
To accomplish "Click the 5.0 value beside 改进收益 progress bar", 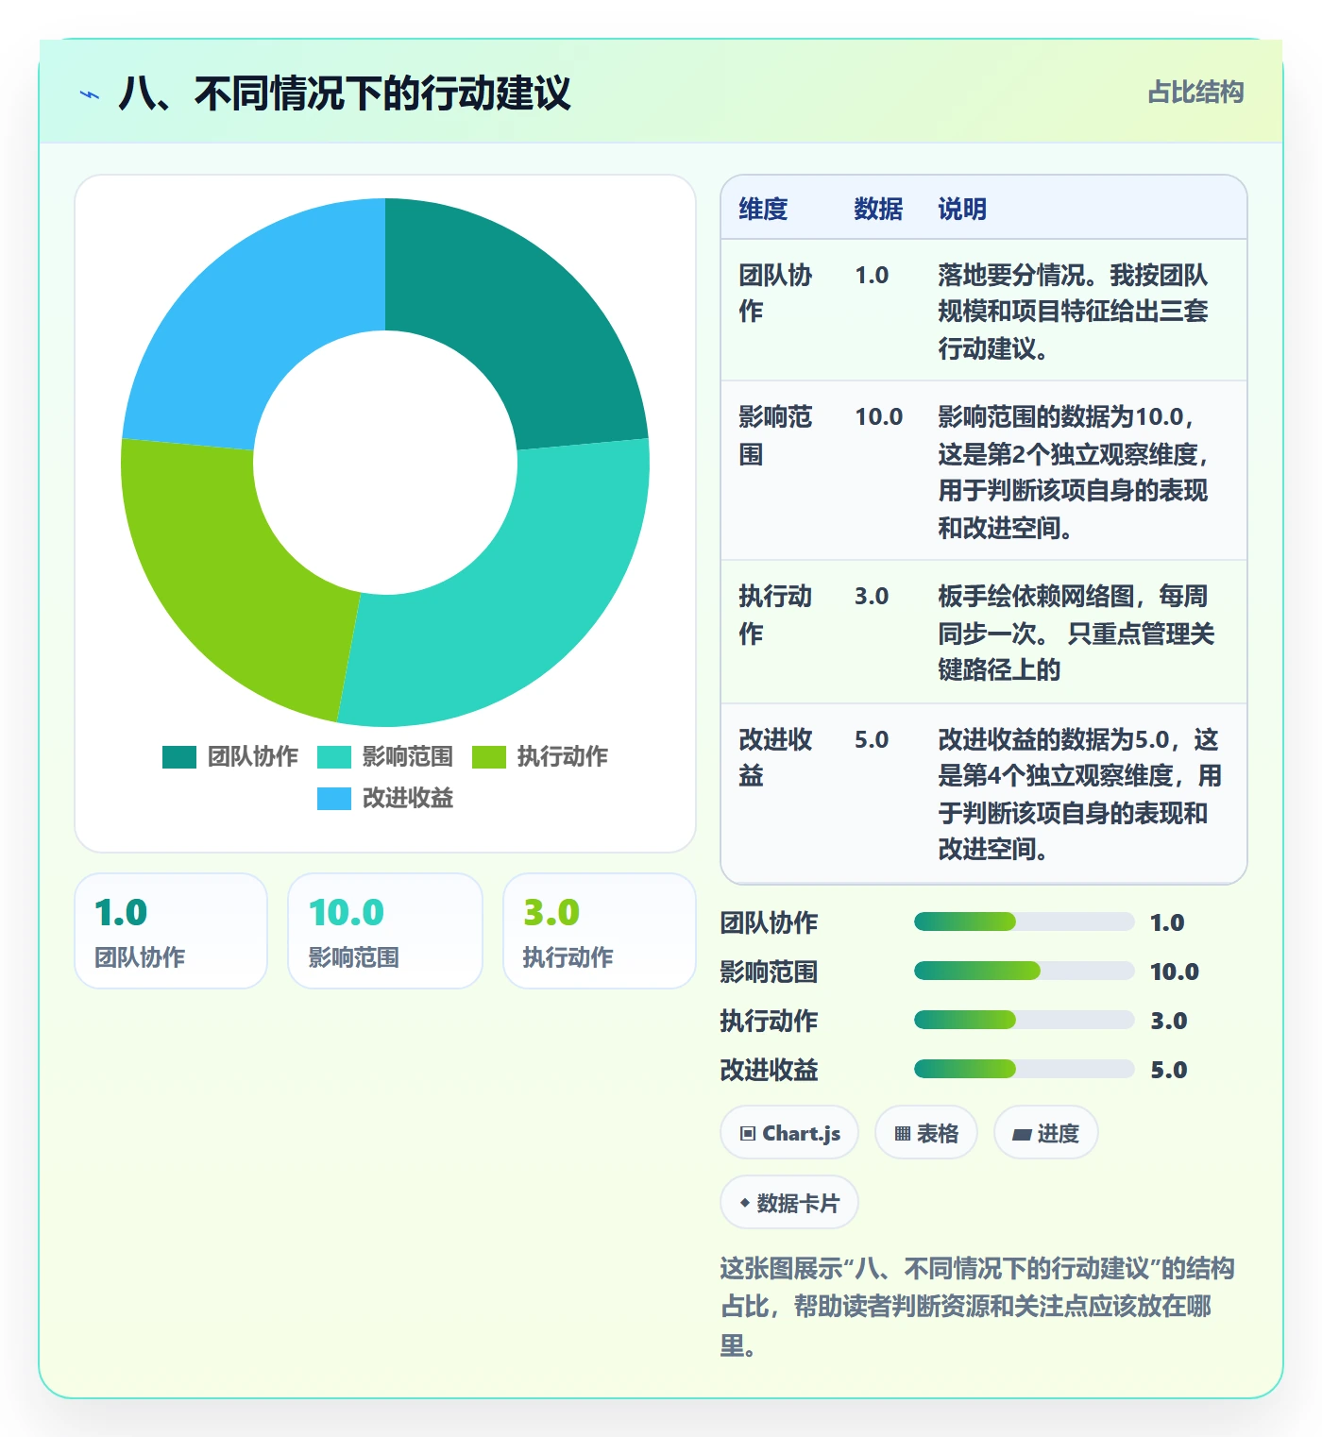I will tap(1168, 1070).
